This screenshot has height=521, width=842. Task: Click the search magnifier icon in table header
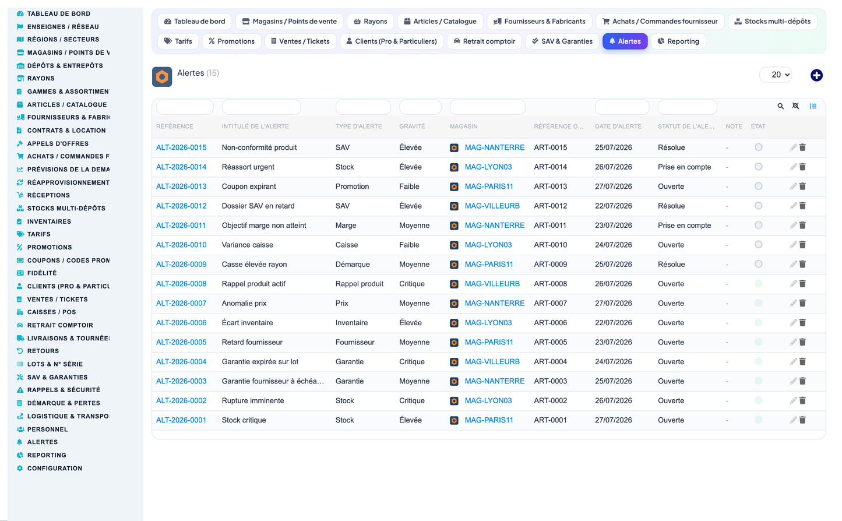(x=780, y=106)
